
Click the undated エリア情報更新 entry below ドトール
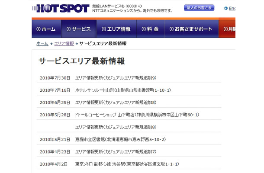(x=116, y=127)
